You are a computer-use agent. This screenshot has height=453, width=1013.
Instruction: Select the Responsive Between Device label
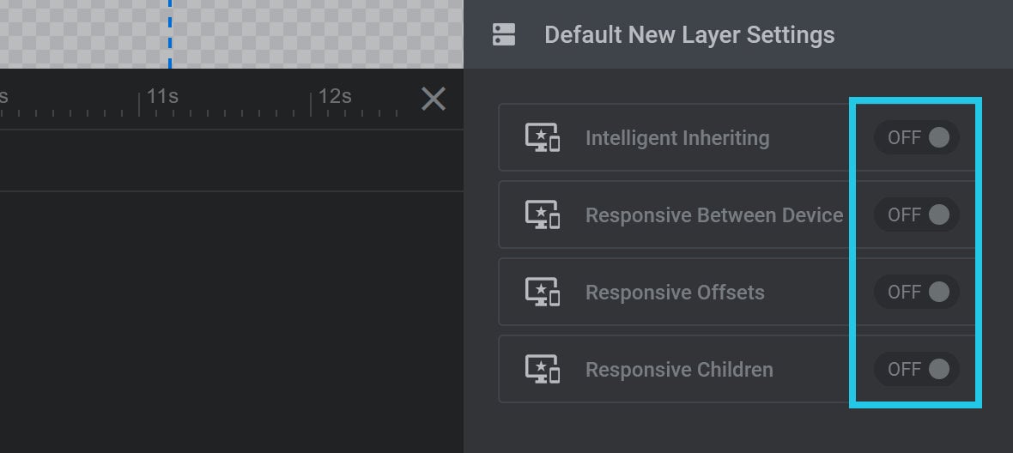point(714,214)
